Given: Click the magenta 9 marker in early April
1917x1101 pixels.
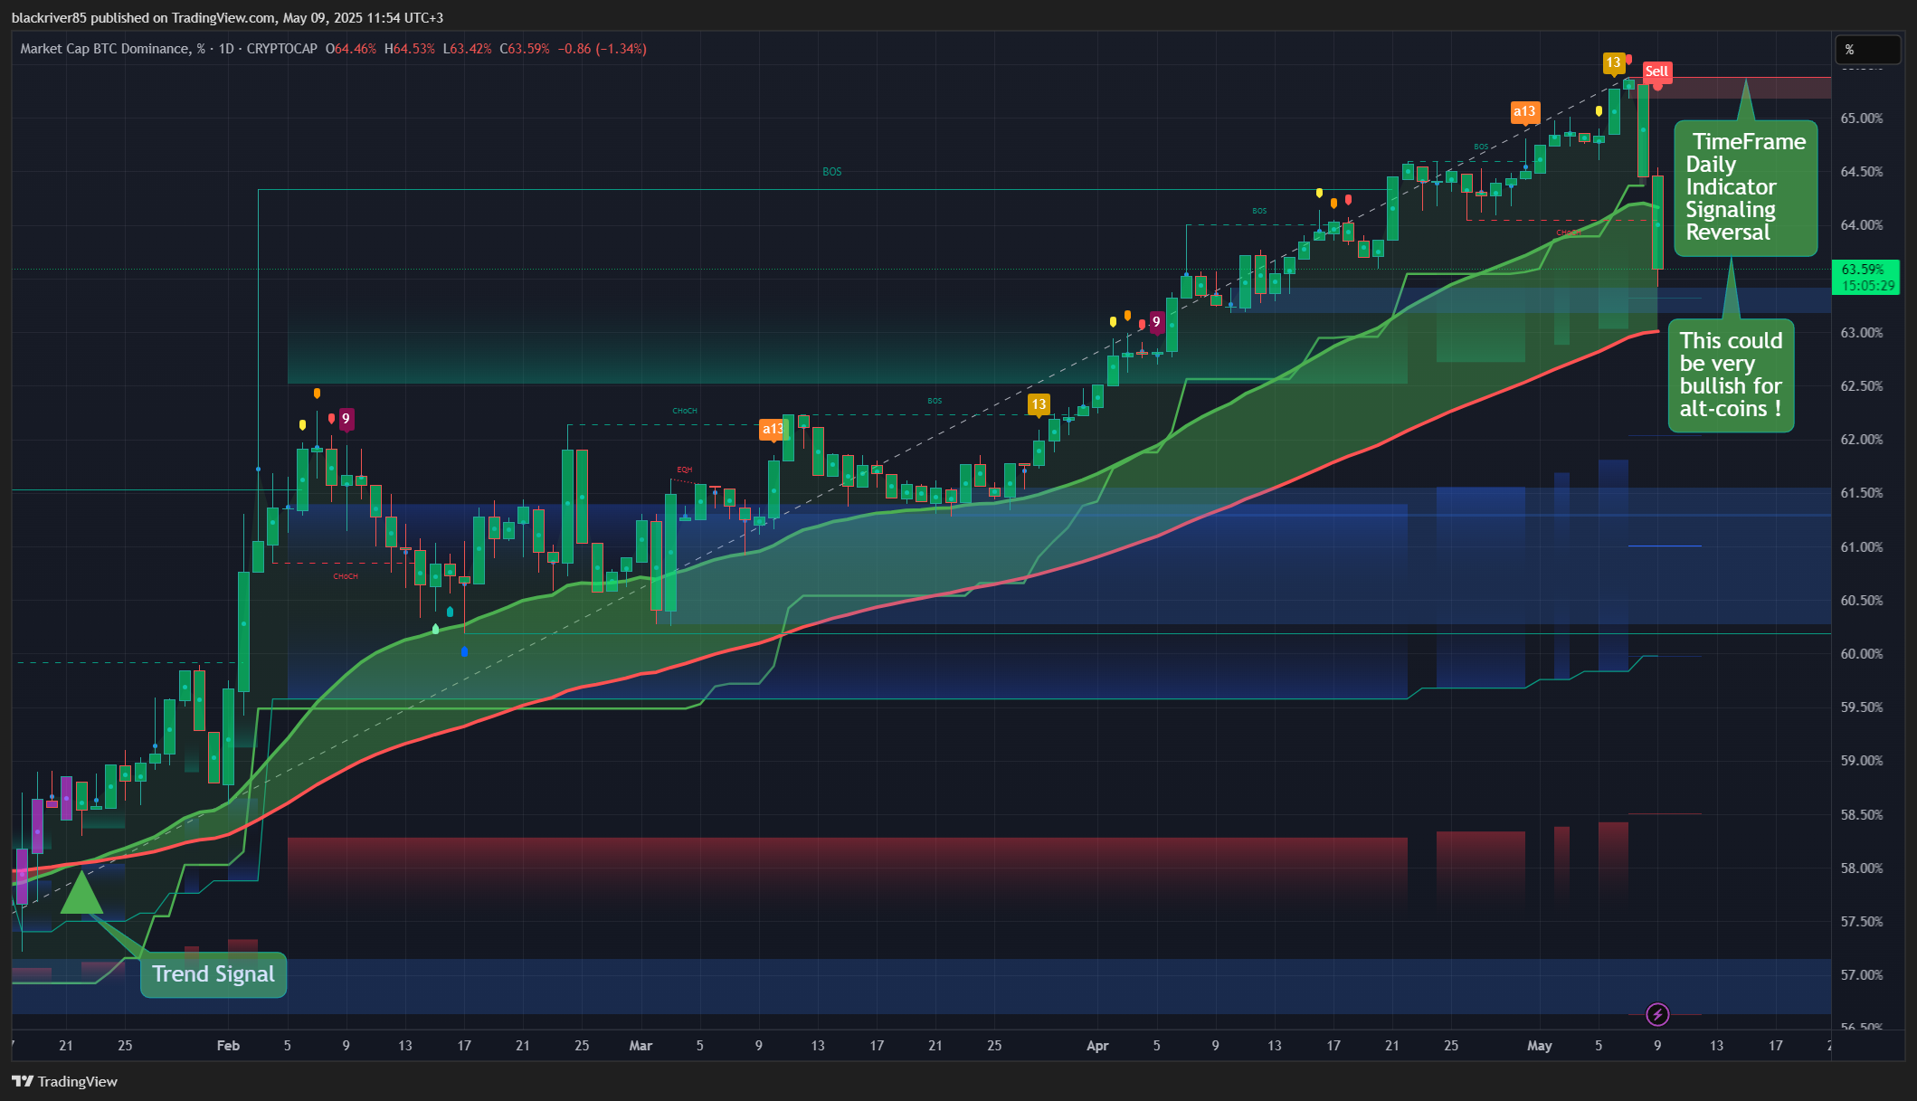Looking at the screenshot, I should (1156, 322).
